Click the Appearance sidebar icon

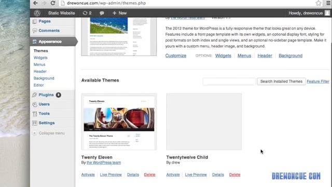(35, 42)
